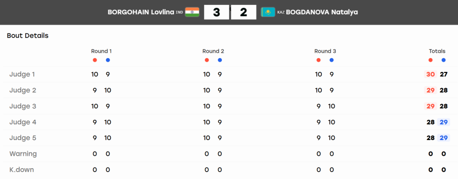The image size is (458, 179).
Task: Click the blue corner dot under Round 3
Action: (x=332, y=60)
